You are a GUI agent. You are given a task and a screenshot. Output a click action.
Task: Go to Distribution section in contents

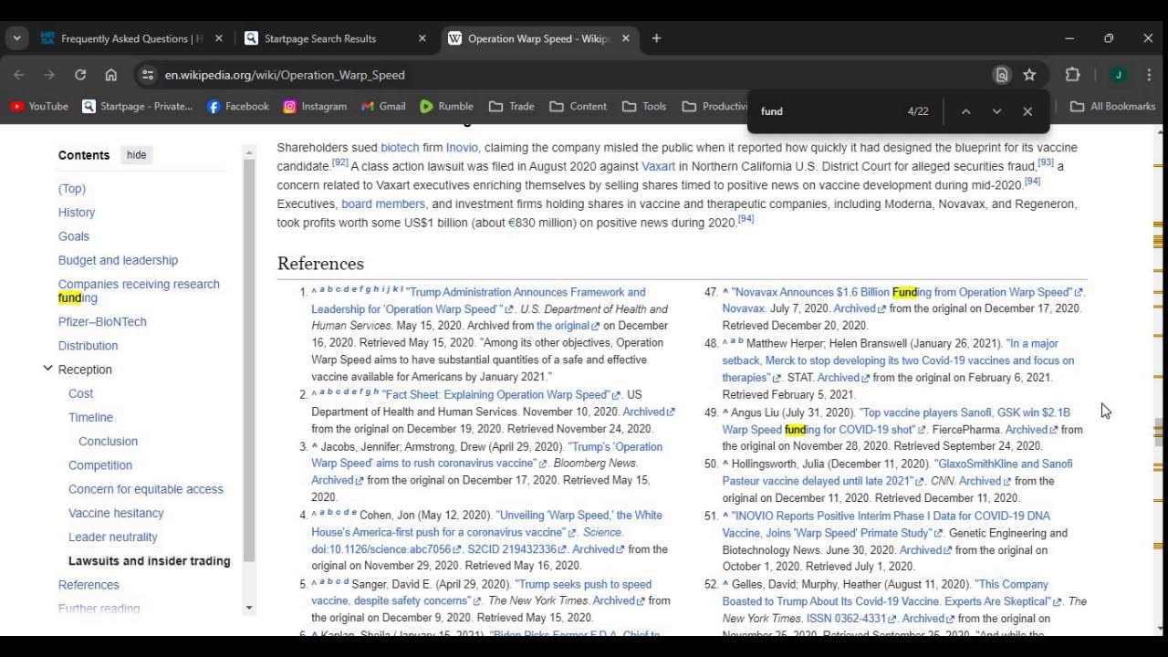88,346
